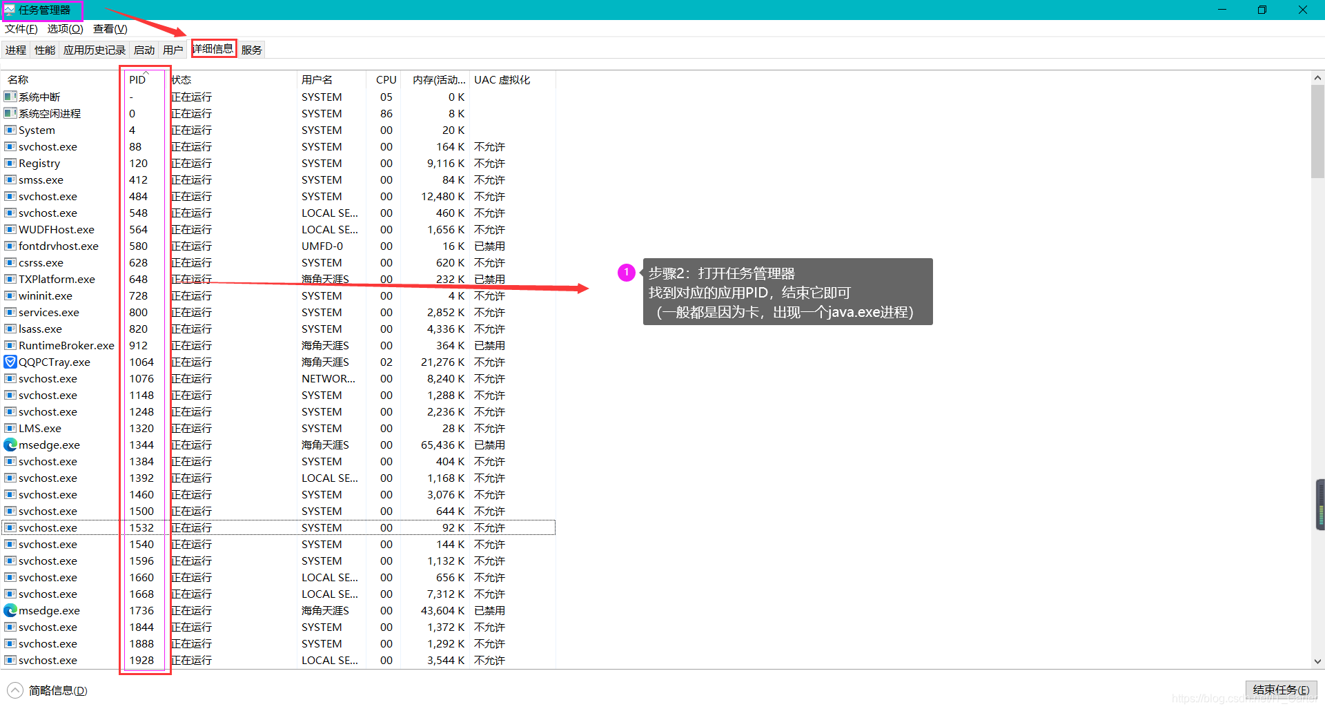Click the Task Manager title bar icon
Screen dimensions: 1325x711
(10, 10)
